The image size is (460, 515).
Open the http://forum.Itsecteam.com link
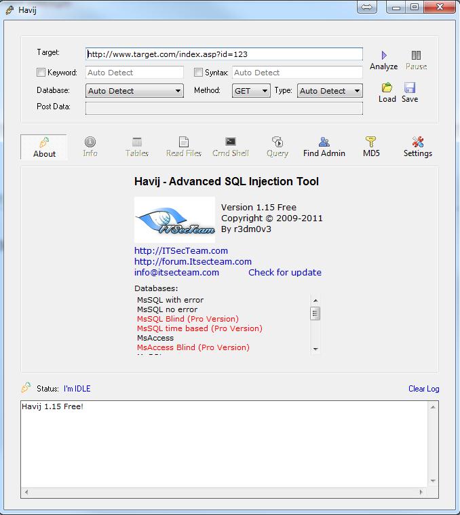[193, 261]
